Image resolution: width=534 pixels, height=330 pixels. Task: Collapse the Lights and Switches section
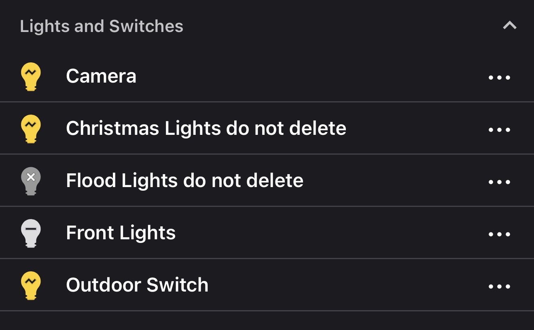tap(509, 26)
